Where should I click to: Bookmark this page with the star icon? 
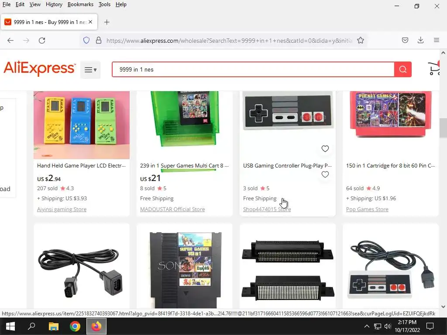(x=360, y=41)
